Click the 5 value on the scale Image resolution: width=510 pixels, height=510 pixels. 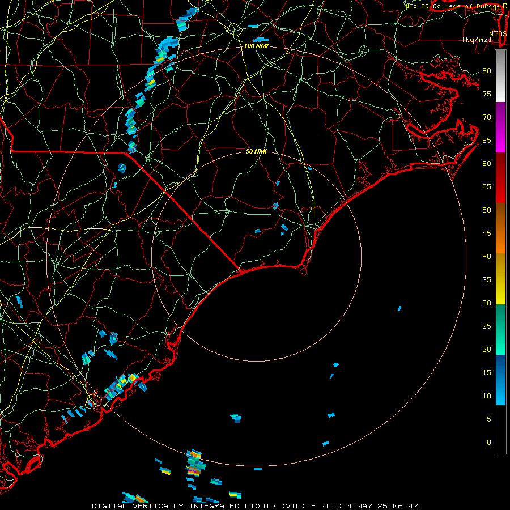tap(489, 419)
